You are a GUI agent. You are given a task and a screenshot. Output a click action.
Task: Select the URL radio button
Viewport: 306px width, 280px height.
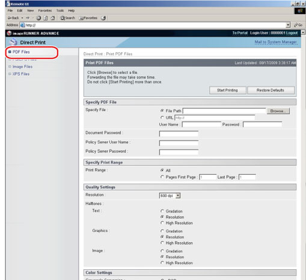coord(162,117)
